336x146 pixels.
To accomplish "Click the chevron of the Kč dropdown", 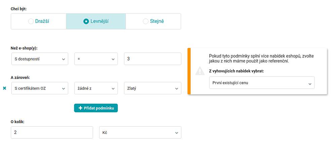I will pyautogui.click(x=177, y=133).
